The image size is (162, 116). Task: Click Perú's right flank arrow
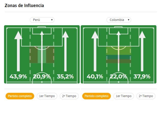[x=65, y=51]
